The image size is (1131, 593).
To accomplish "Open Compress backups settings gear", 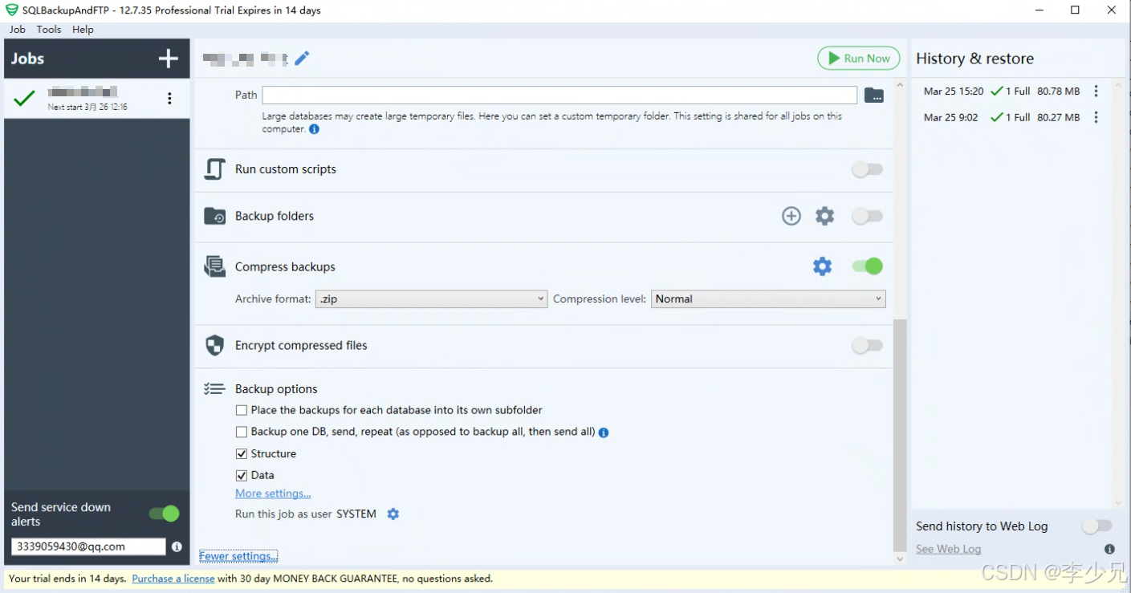I will (x=823, y=266).
